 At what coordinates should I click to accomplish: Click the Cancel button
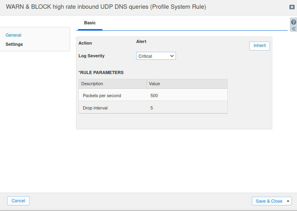[18, 201]
